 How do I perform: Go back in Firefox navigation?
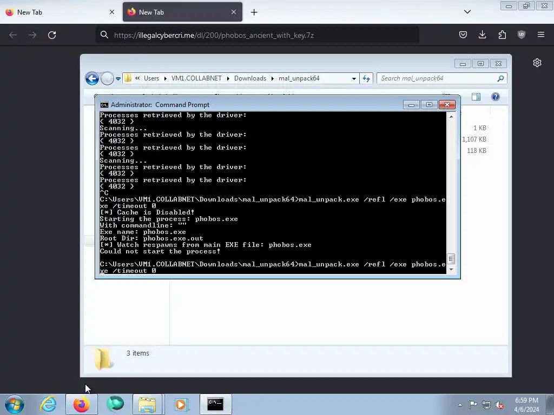pos(13,35)
